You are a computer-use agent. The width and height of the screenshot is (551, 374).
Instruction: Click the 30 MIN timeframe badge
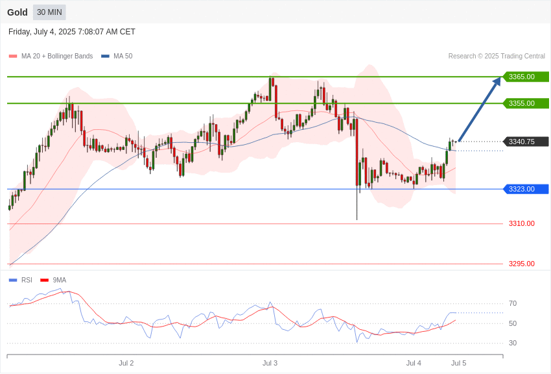tap(49, 12)
